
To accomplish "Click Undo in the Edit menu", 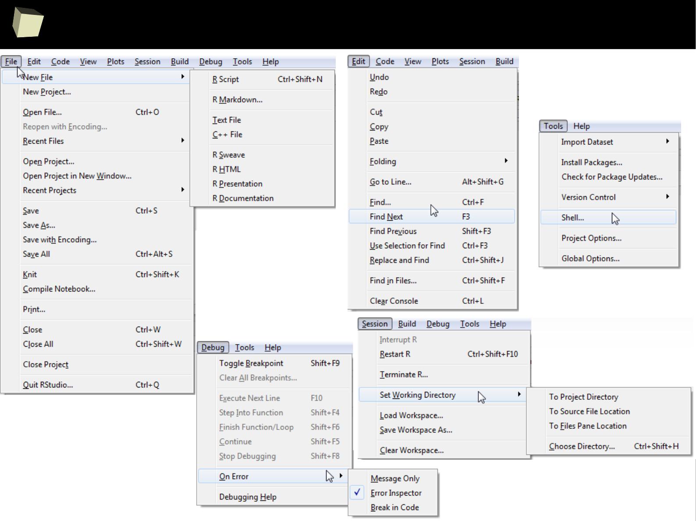I will (379, 77).
